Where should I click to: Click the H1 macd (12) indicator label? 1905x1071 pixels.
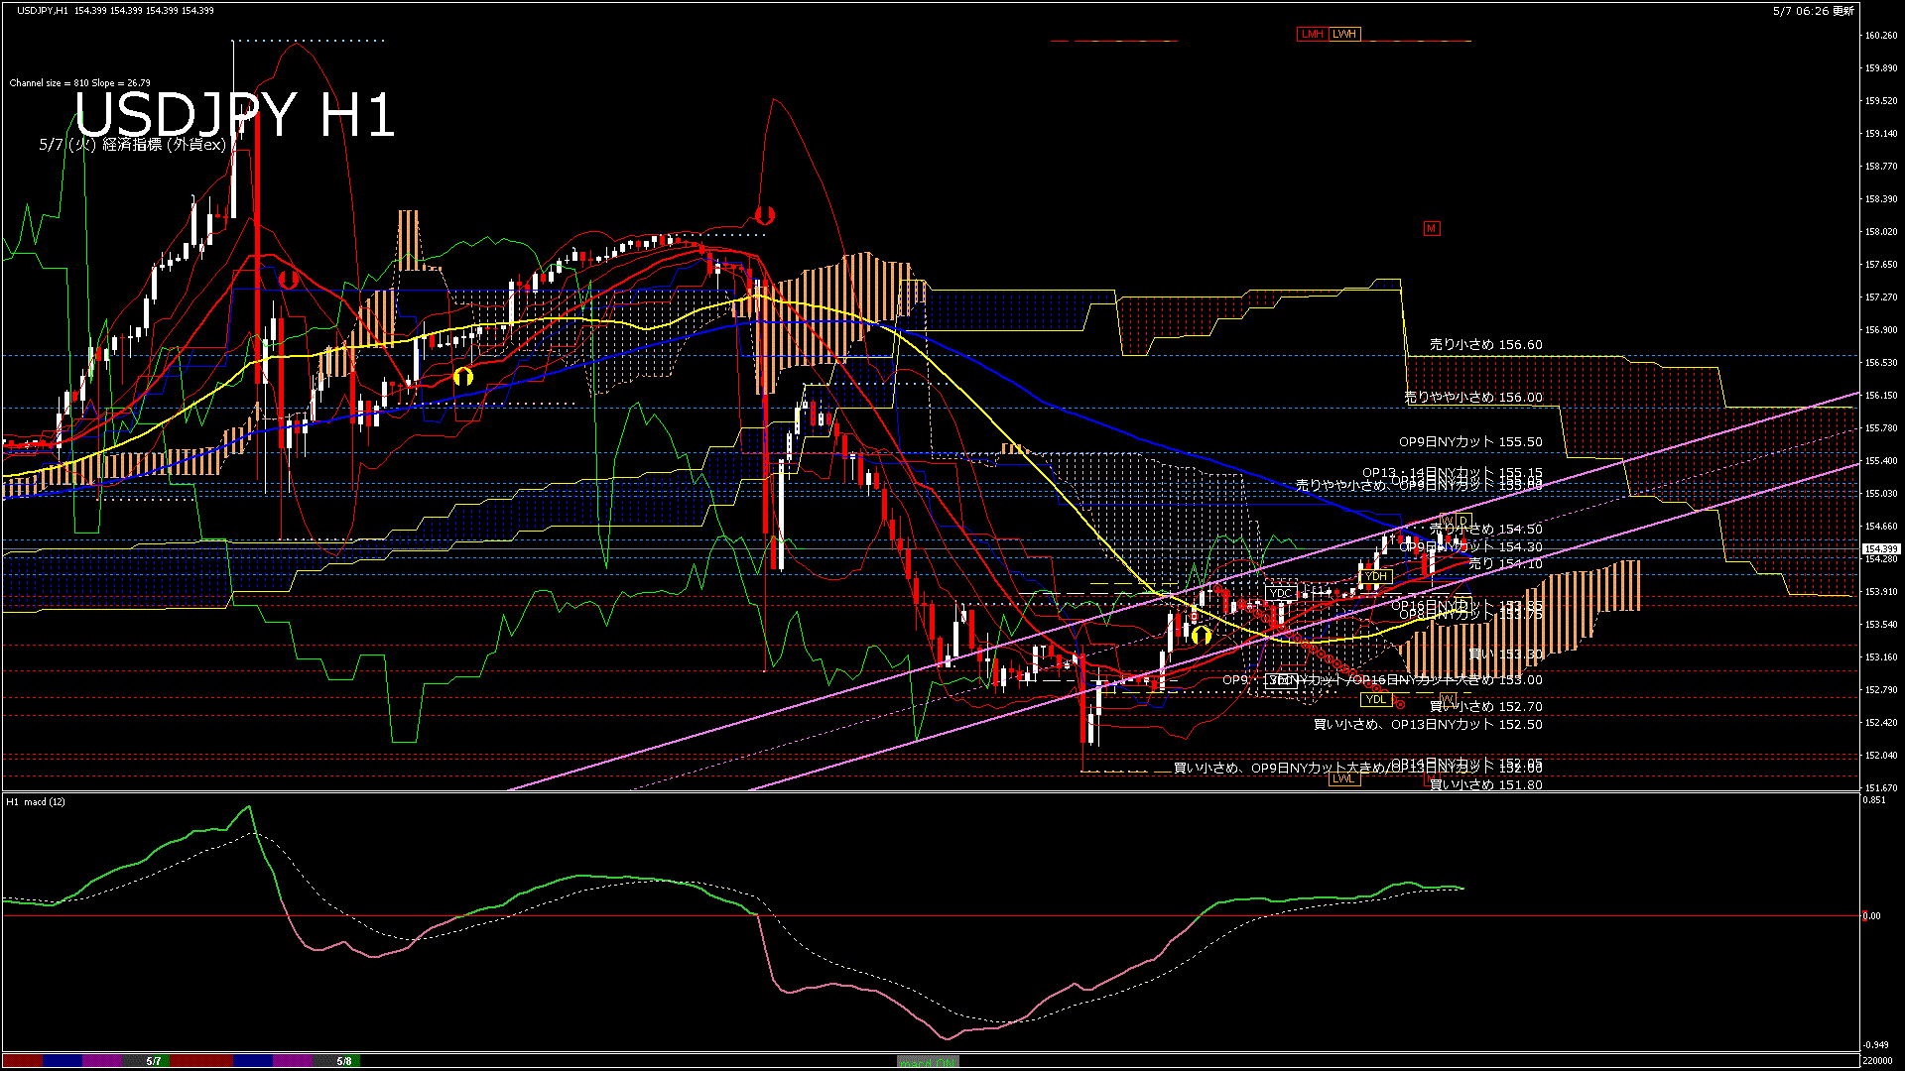[36, 801]
